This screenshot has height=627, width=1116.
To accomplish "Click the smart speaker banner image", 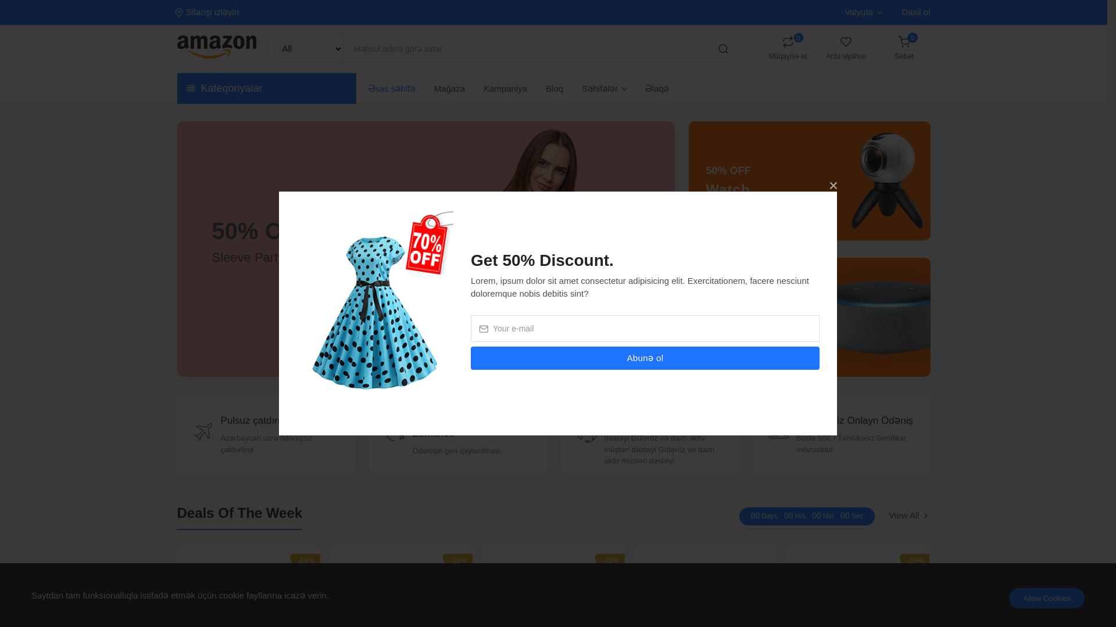I will pos(884,318).
